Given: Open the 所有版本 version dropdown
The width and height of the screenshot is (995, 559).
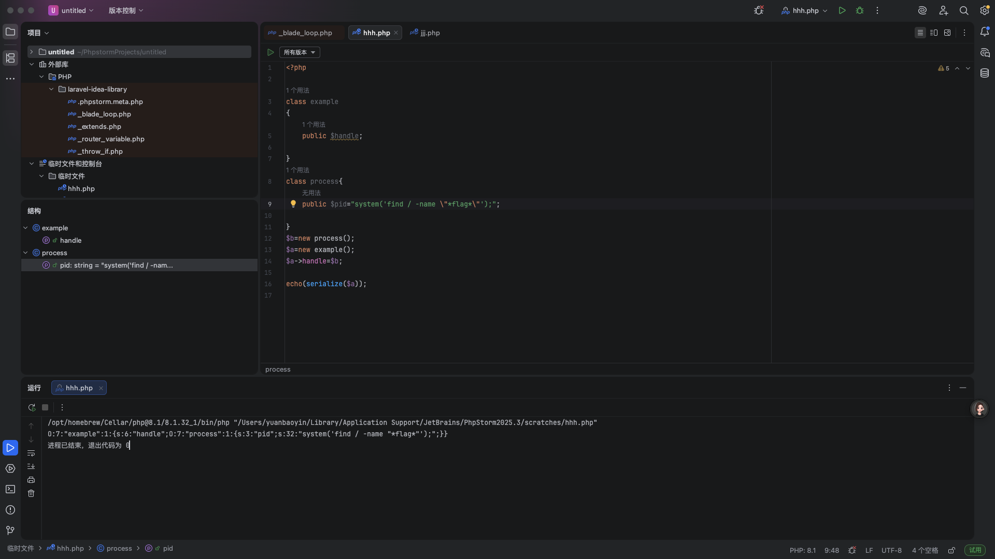Looking at the screenshot, I should [x=300, y=52].
